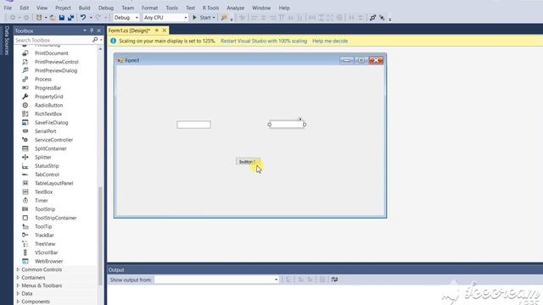Image resolution: width=543 pixels, height=305 pixels.
Task: Open the Start button dropdown arrow
Action: [214, 18]
